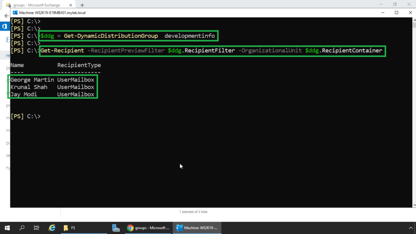The width and height of the screenshot is (416, 234).
Task: Click the -RecipientPreviewFilter parameter text
Action: [x=126, y=50]
